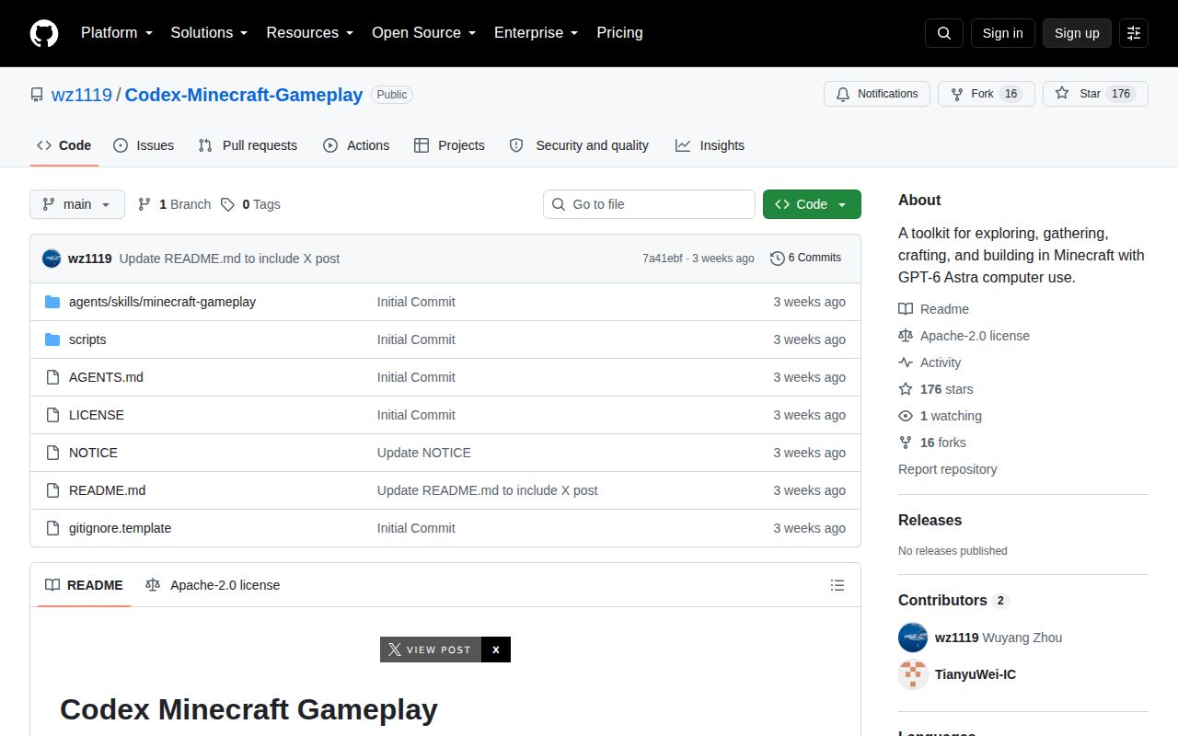The height and width of the screenshot is (736, 1178).
Task: Expand the Solutions menu
Action: click(209, 33)
